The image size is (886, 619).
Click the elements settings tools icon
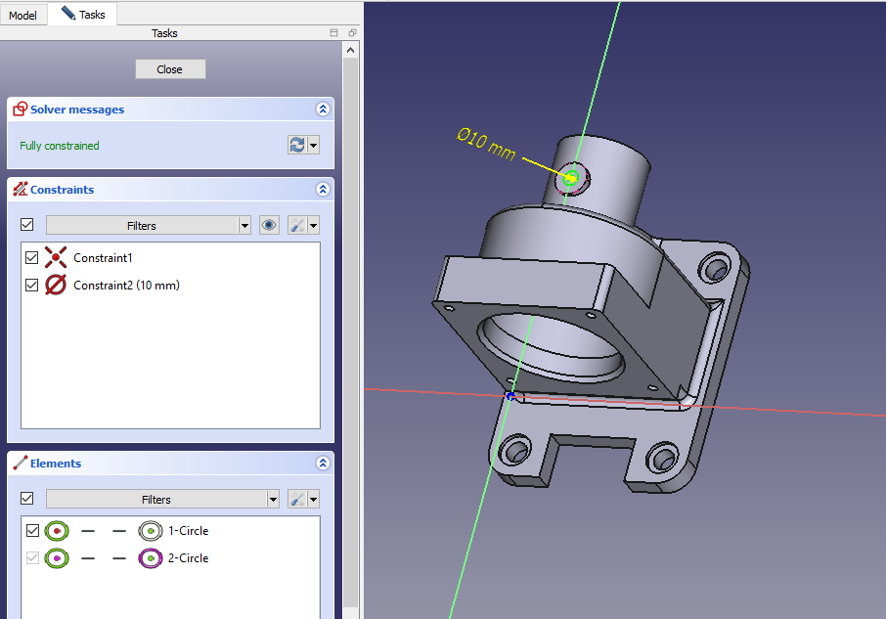[296, 499]
